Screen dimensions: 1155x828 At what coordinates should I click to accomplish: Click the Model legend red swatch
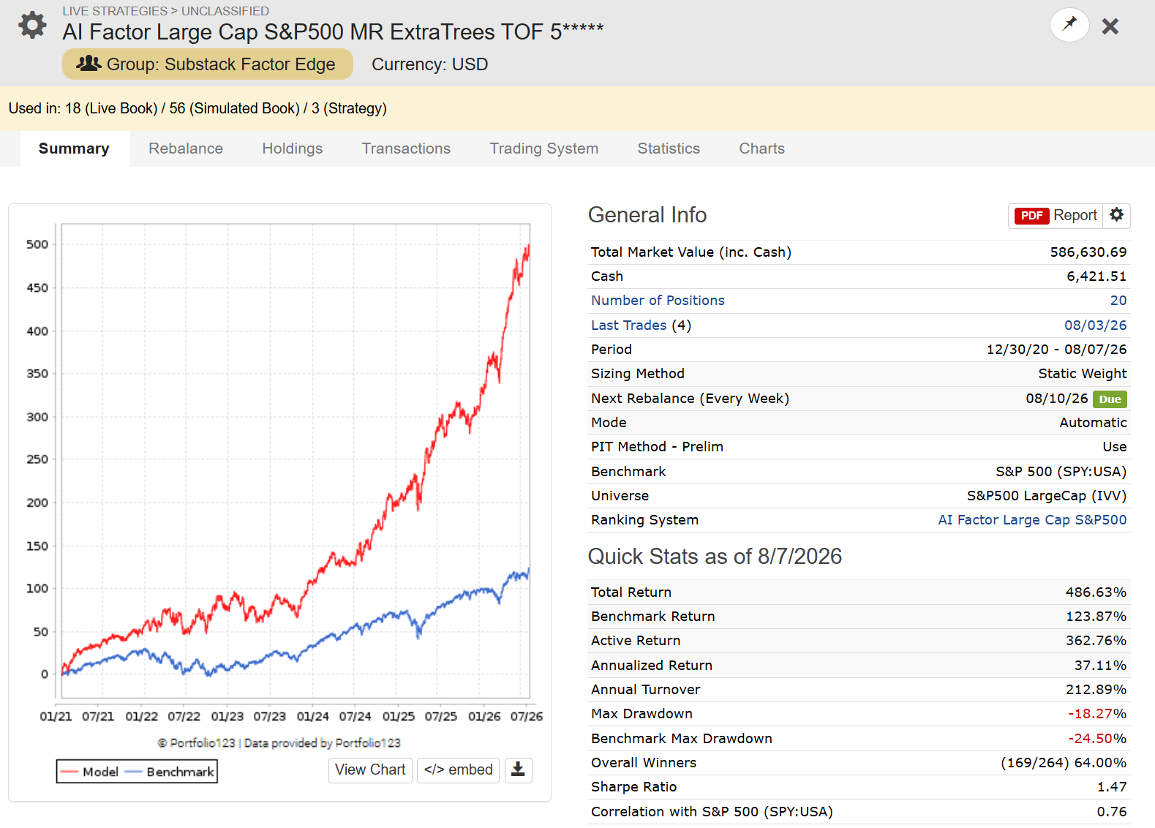click(x=69, y=772)
